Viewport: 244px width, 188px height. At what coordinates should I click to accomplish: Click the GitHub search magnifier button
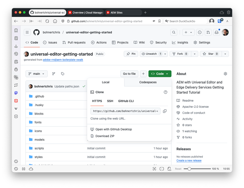click(x=174, y=32)
